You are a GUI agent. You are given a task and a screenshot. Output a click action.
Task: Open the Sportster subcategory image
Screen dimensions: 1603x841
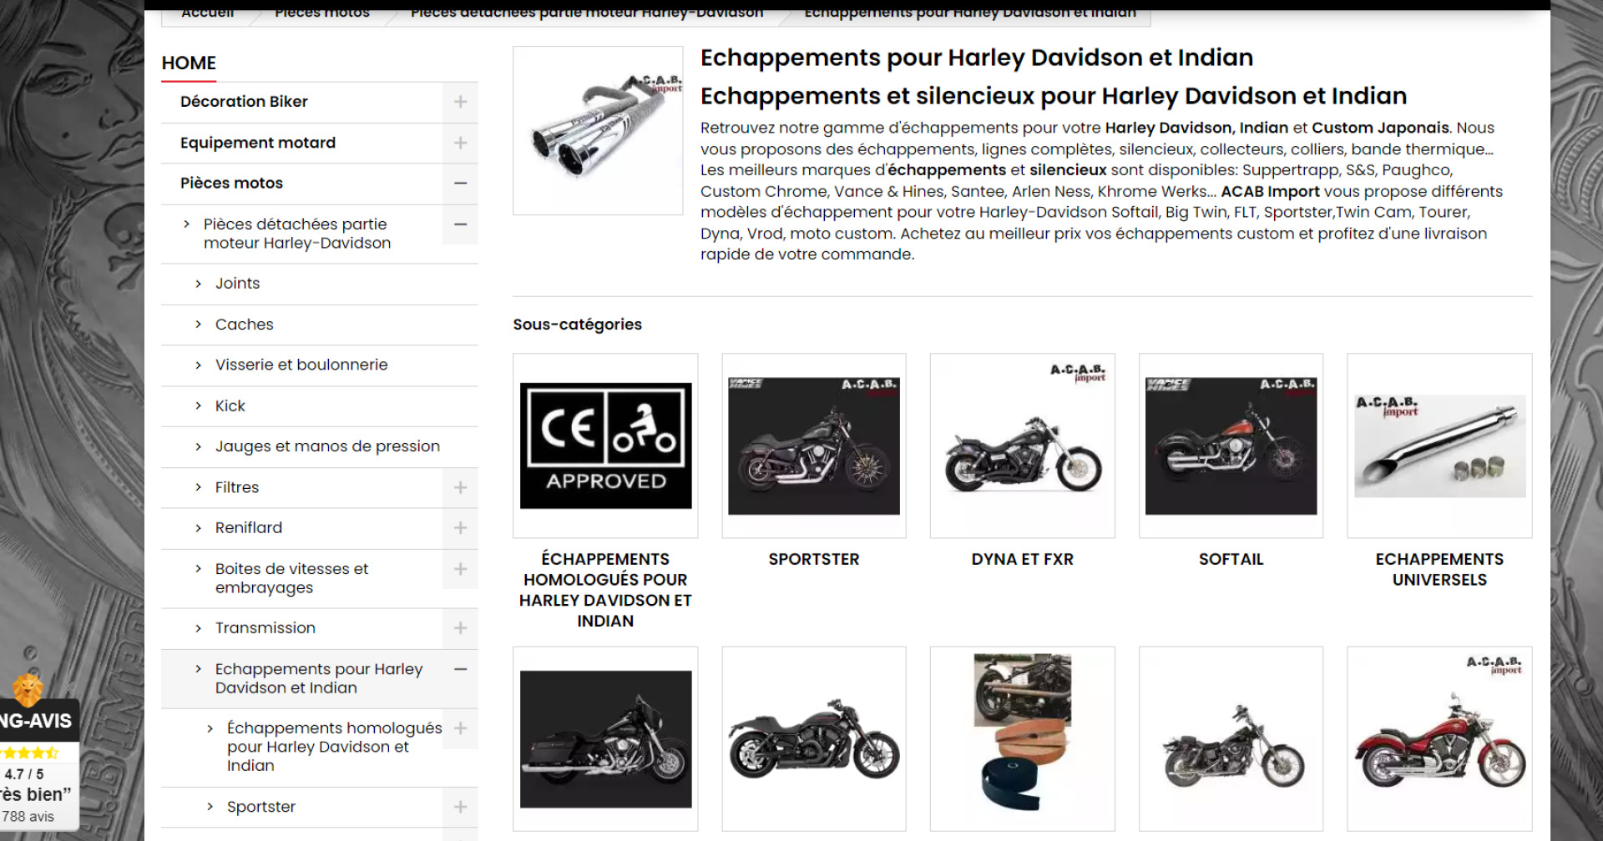(814, 446)
